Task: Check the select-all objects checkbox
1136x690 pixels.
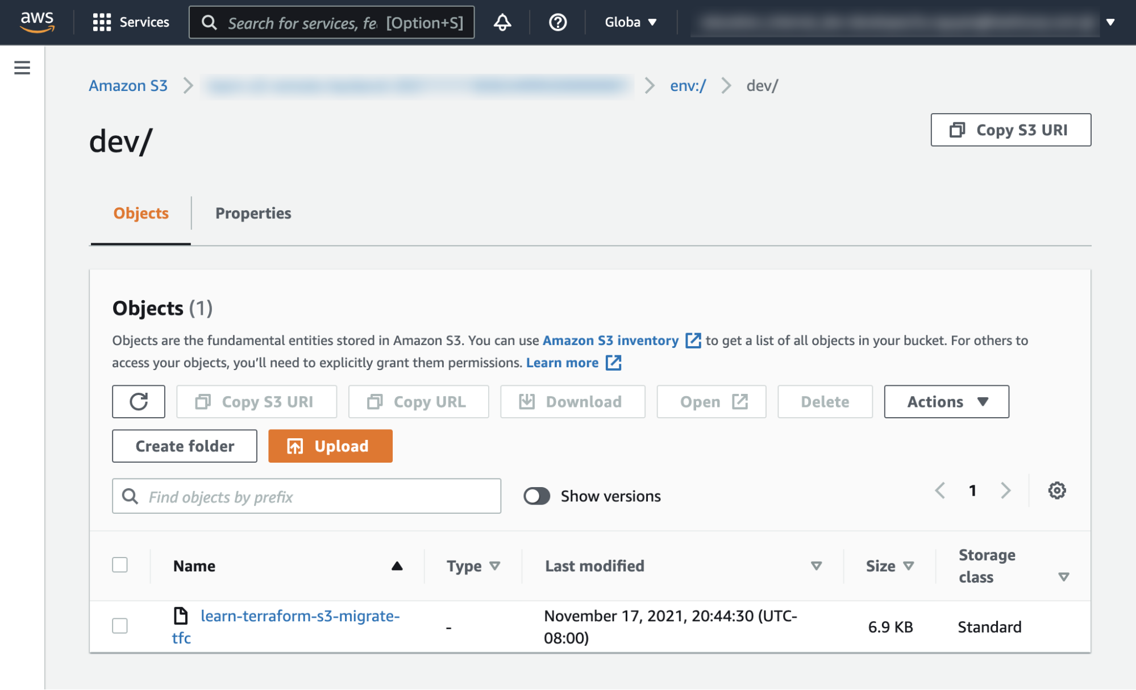Action: [x=120, y=565]
